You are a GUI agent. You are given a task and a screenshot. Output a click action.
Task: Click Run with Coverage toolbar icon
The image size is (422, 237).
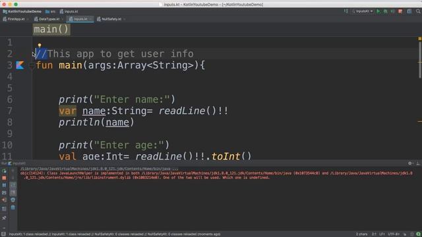point(393,11)
